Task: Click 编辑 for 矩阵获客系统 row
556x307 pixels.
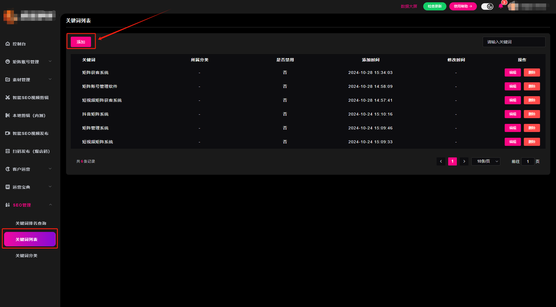Action: (513, 73)
